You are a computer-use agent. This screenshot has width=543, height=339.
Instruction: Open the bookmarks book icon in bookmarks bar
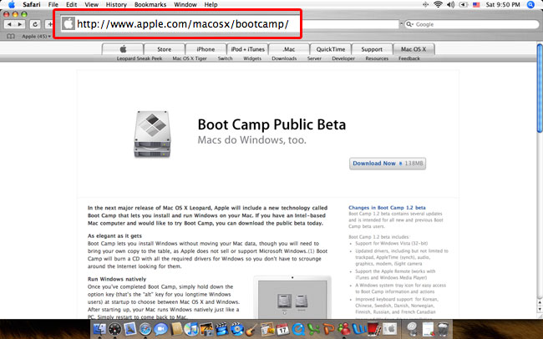click(11, 37)
